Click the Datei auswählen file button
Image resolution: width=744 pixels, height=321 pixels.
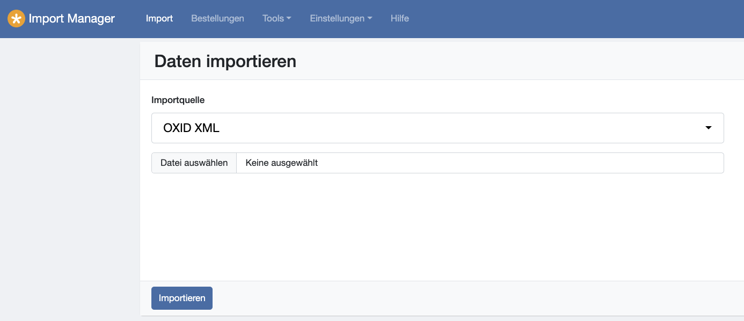[x=194, y=163]
